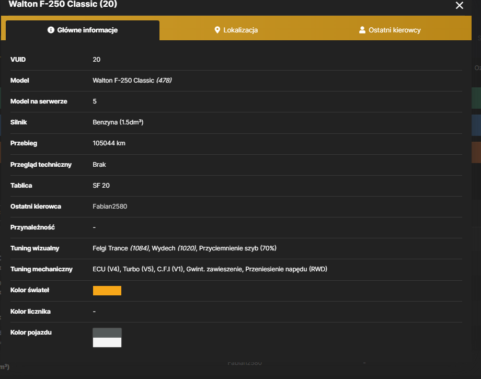Click the Kolor pojazdu label

[x=31, y=332]
